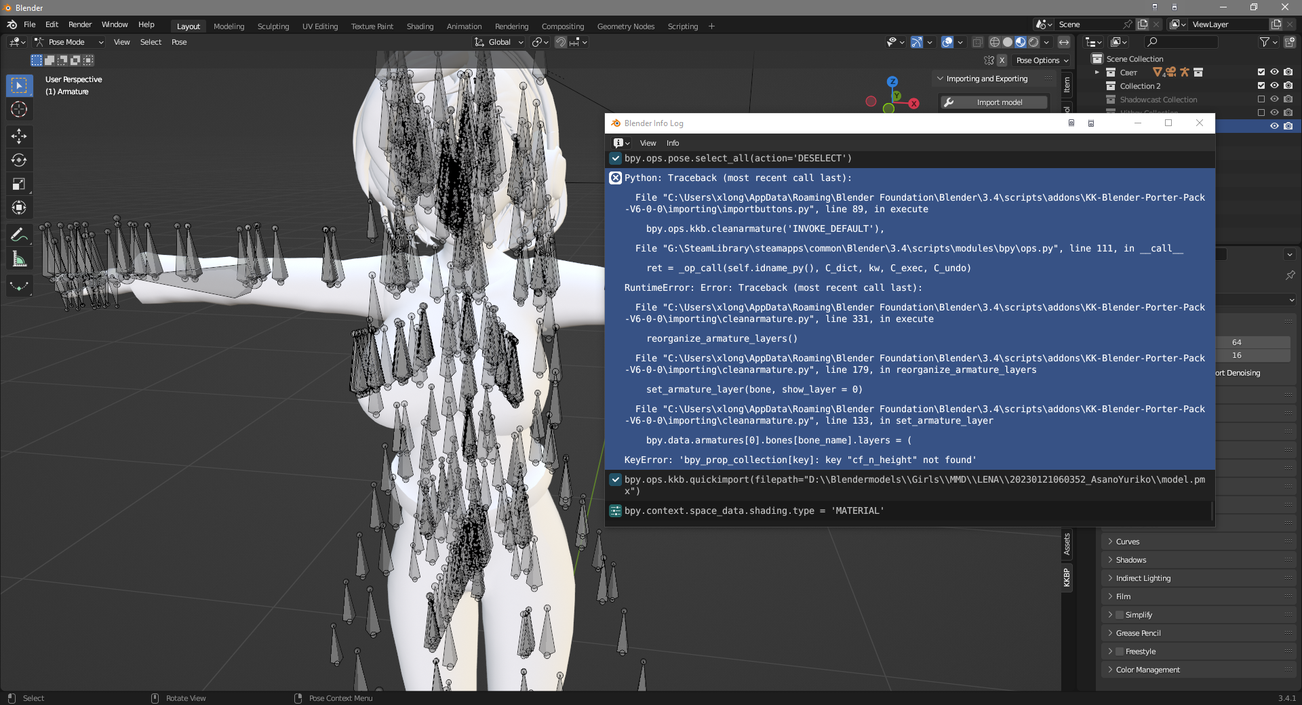The height and width of the screenshot is (705, 1302).
Task: Hide the Свет collection with the eye toggle
Action: [1276, 73]
